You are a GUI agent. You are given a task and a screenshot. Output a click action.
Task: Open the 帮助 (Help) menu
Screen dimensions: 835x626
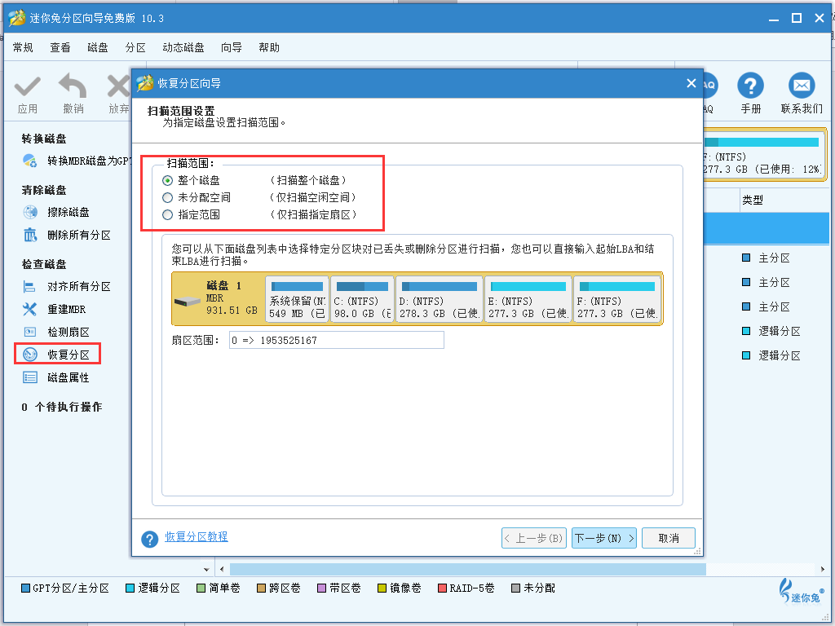pyautogui.click(x=269, y=48)
